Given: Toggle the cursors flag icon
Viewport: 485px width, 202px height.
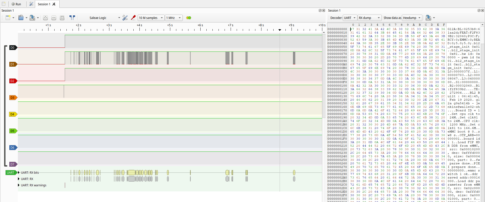Looking at the screenshot, I should click(72, 18).
